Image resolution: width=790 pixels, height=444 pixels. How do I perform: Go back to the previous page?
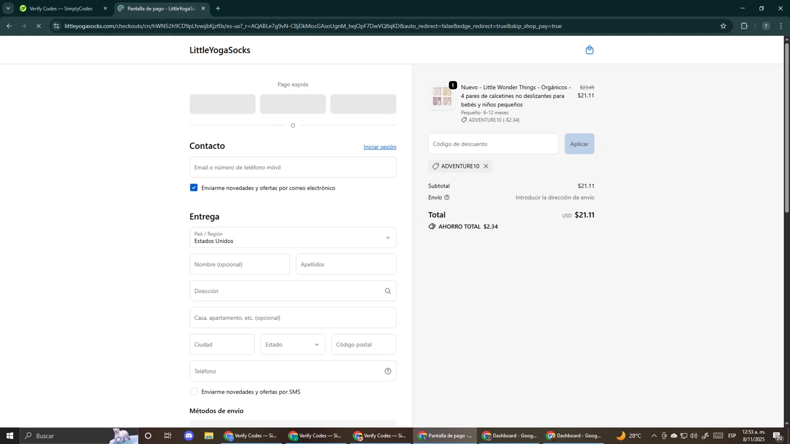(x=9, y=26)
